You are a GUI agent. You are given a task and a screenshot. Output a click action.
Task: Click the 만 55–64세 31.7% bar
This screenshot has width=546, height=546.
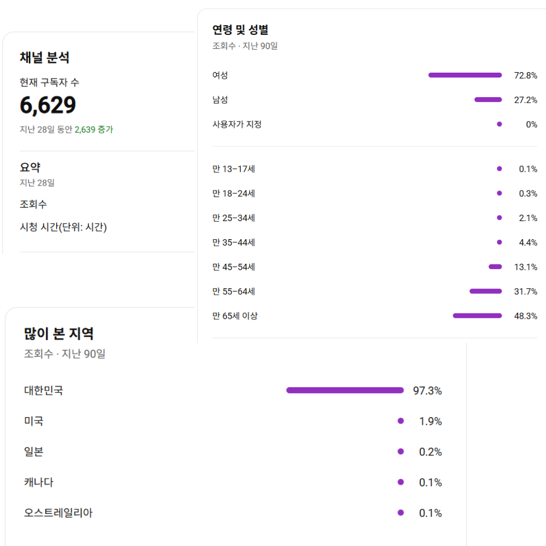point(485,291)
